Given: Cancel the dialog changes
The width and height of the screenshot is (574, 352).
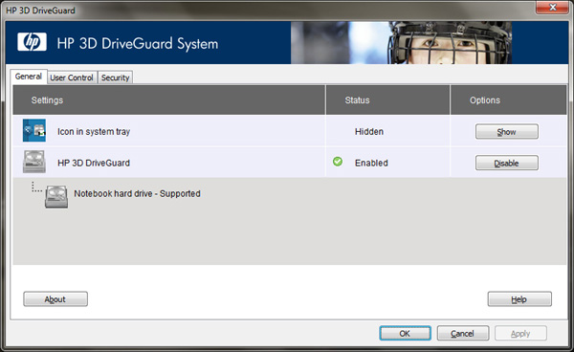Looking at the screenshot, I should (463, 333).
